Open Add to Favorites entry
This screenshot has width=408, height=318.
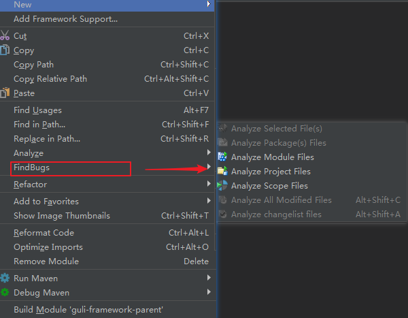coord(107,202)
